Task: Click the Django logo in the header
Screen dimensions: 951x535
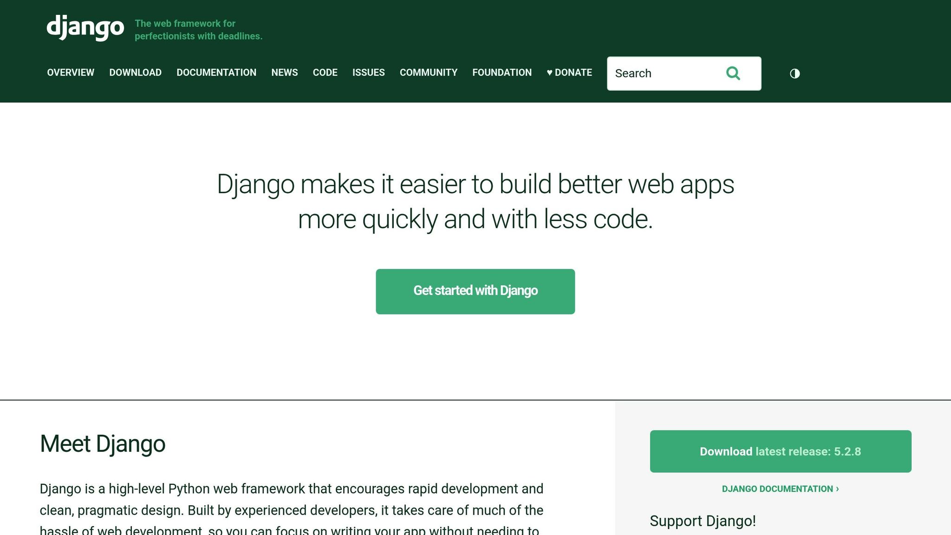Action: click(x=85, y=26)
